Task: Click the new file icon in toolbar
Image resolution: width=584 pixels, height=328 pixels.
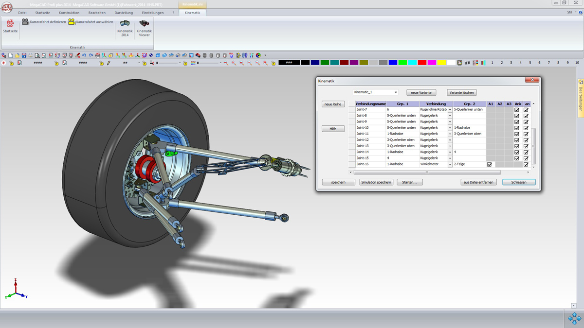Action: pyautogui.click(x=11, y=55)
